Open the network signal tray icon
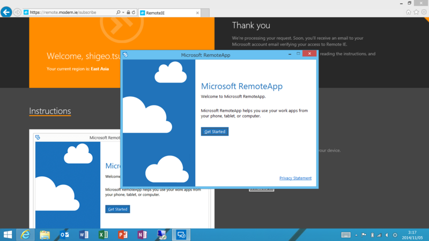Screen dimensions: 429x241 [379, 235]
